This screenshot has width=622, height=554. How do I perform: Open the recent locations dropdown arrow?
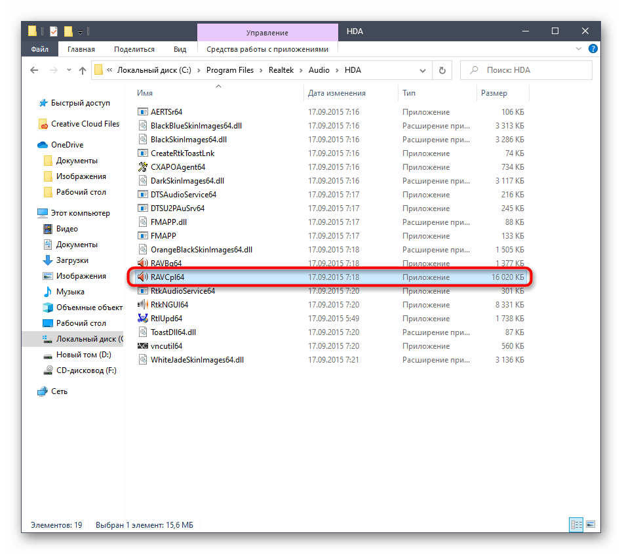[x=69, y=70]
